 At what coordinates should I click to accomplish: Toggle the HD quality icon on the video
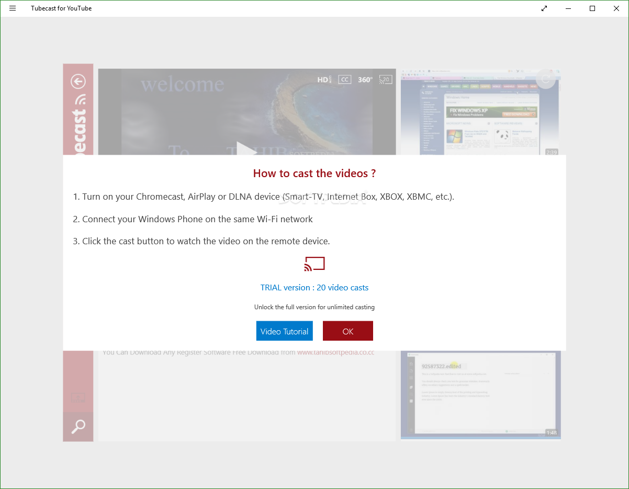(x=324, y=80)
